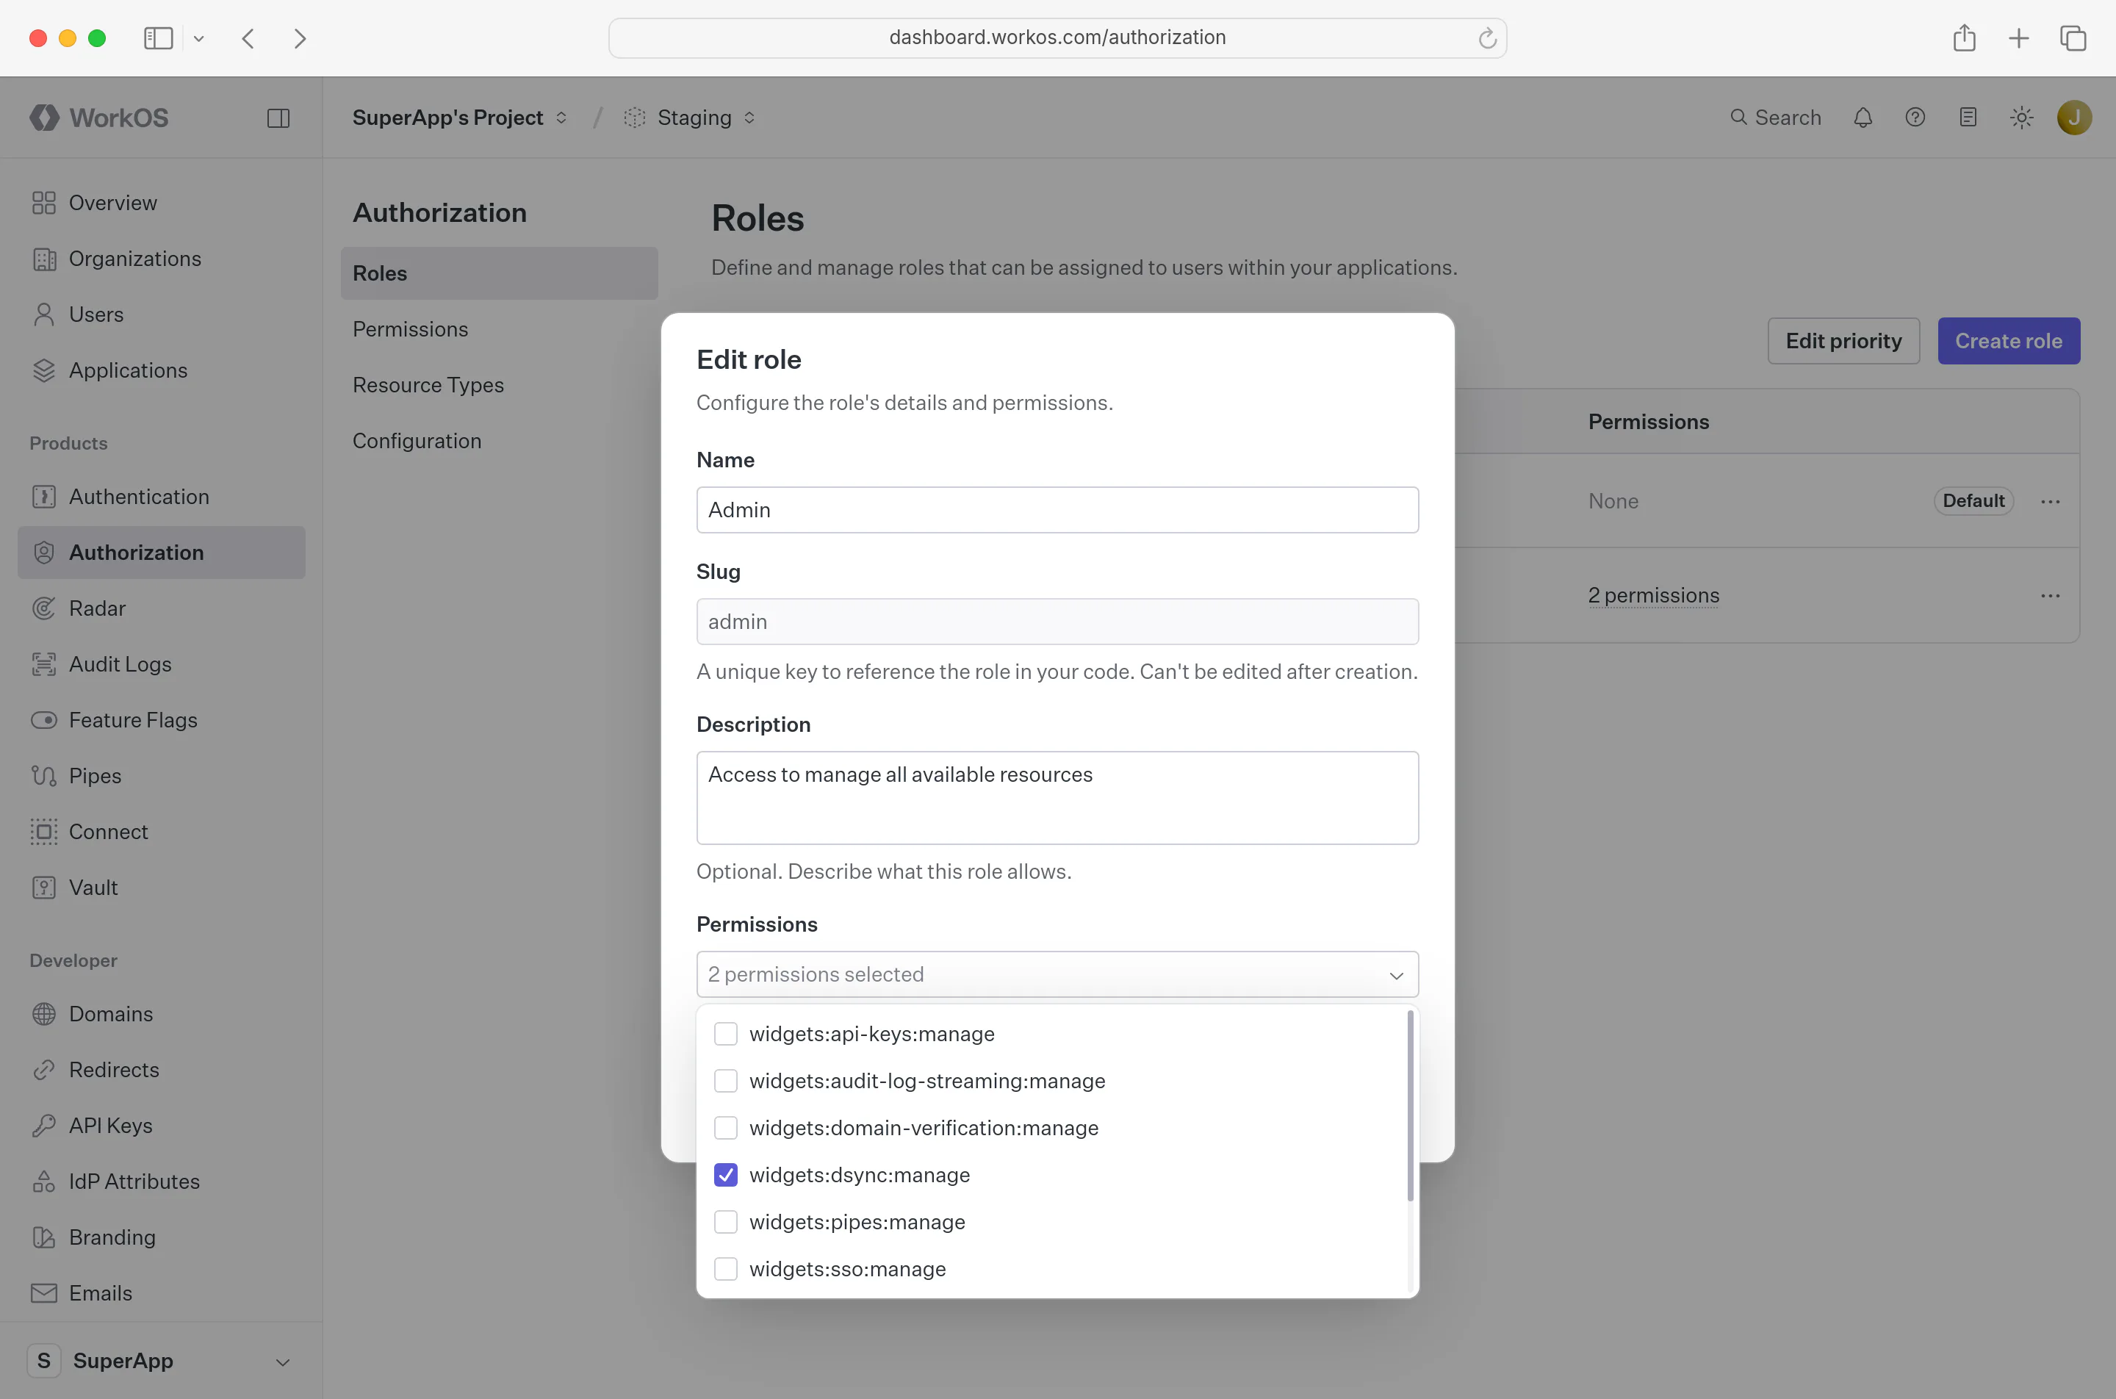Screen dimensions: 2116x1399
Task: Click the Domains globe icon
Action: coord(43,1013)
